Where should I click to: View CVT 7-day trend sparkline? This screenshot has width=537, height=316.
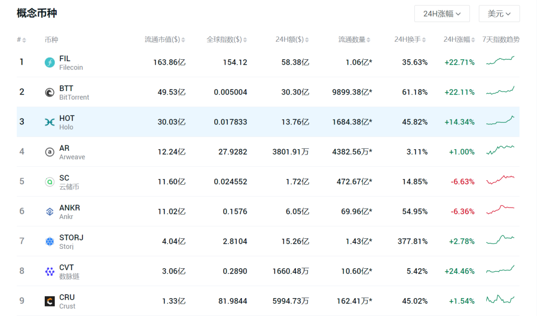pos(500,269)
